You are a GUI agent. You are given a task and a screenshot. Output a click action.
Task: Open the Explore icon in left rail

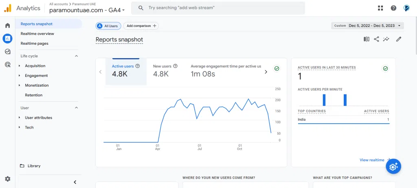pyautogui.click(x=7, y=51)
